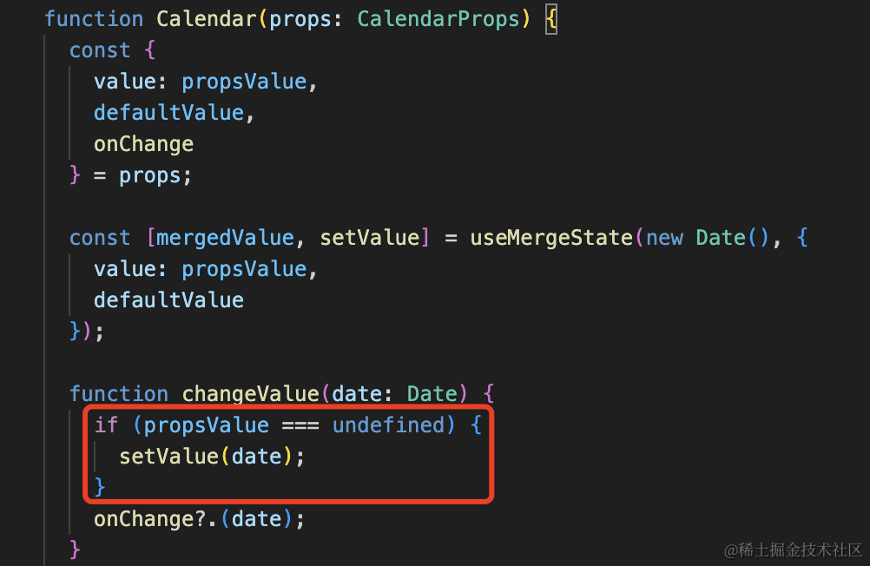Click defaultValue in the props destructuring block

click(x=168, y=112)
